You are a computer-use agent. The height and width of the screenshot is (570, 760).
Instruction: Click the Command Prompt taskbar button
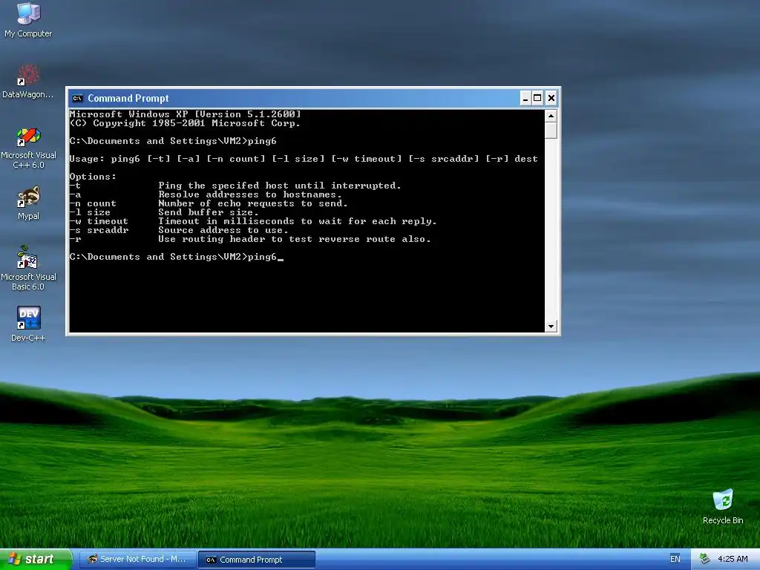257,560
